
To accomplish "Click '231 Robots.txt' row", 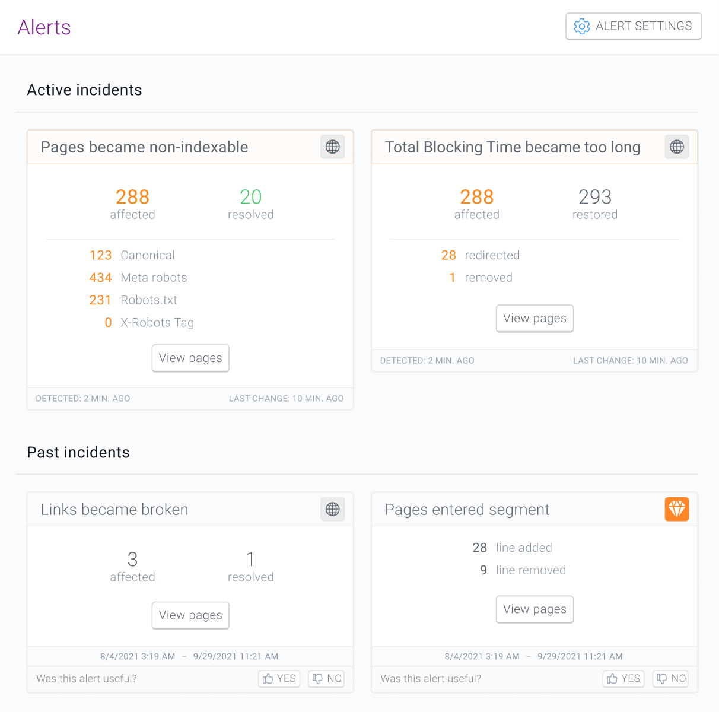I will pyautogui.click(x=133, y=300).
